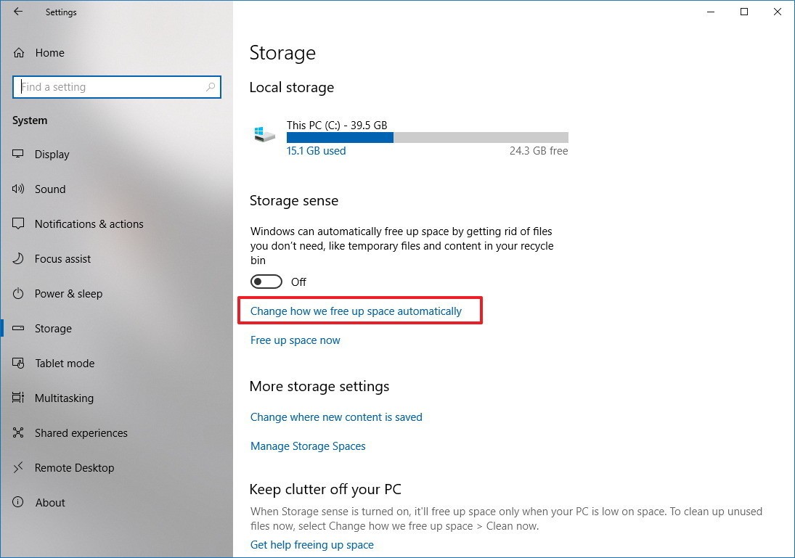Click the Display monitor icon

coord(19,155)
